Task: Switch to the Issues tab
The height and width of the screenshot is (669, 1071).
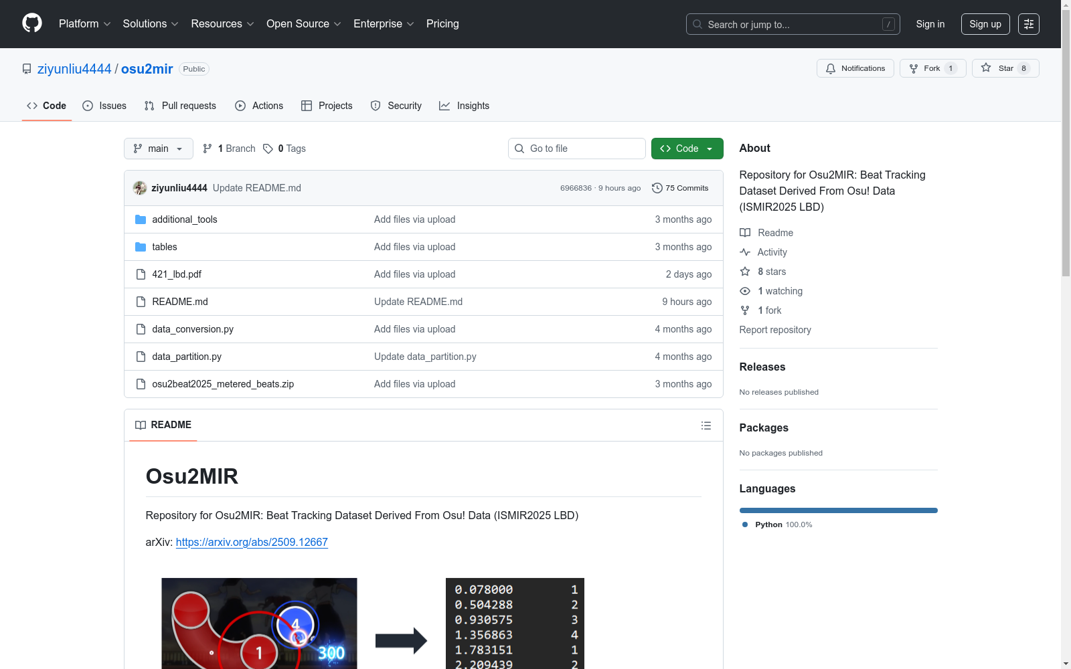Action: pyautogui.click(x=104, y=106)
